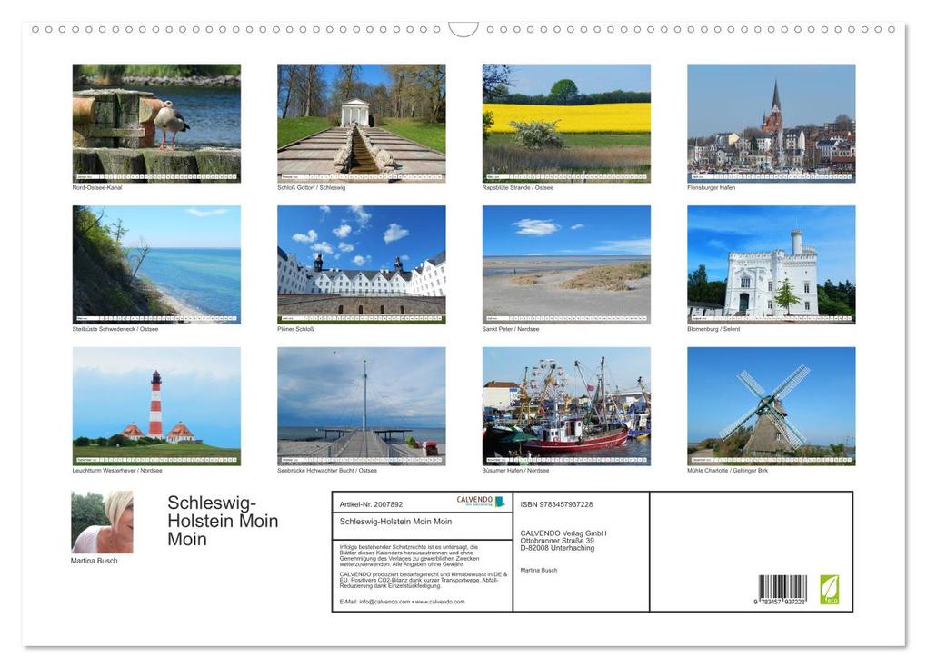927x668 pixels.
Task: Click the Martina Busch author portrait
Action: tap(100, 518)
